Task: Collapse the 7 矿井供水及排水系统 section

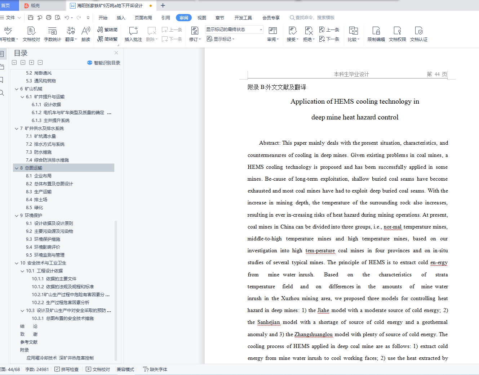Action: point(17,128)
